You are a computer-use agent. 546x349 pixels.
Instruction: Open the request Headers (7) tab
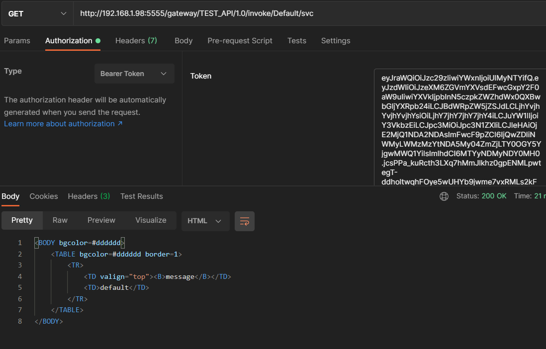tap(136, 41)
